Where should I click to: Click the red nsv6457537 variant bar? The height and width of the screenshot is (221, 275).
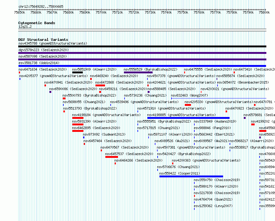pyautogui.click(x=112, y=157)
